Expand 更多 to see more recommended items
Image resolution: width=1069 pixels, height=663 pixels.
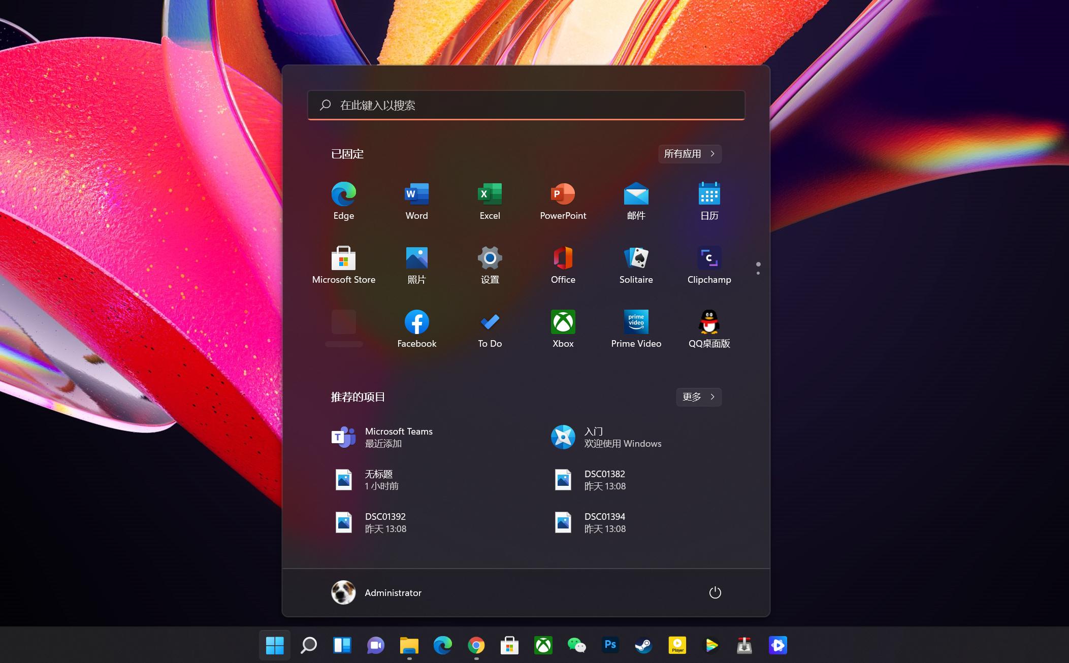tap(698, 397)
